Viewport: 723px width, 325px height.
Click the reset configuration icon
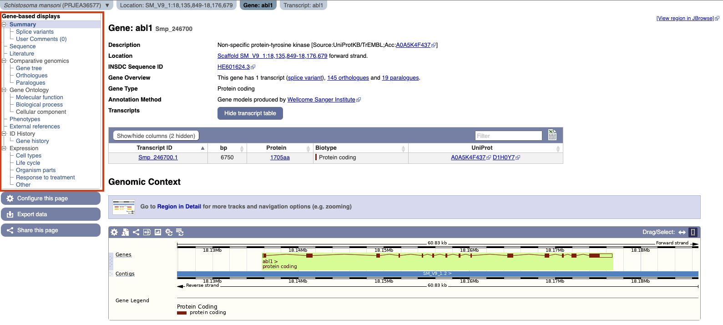169,232
